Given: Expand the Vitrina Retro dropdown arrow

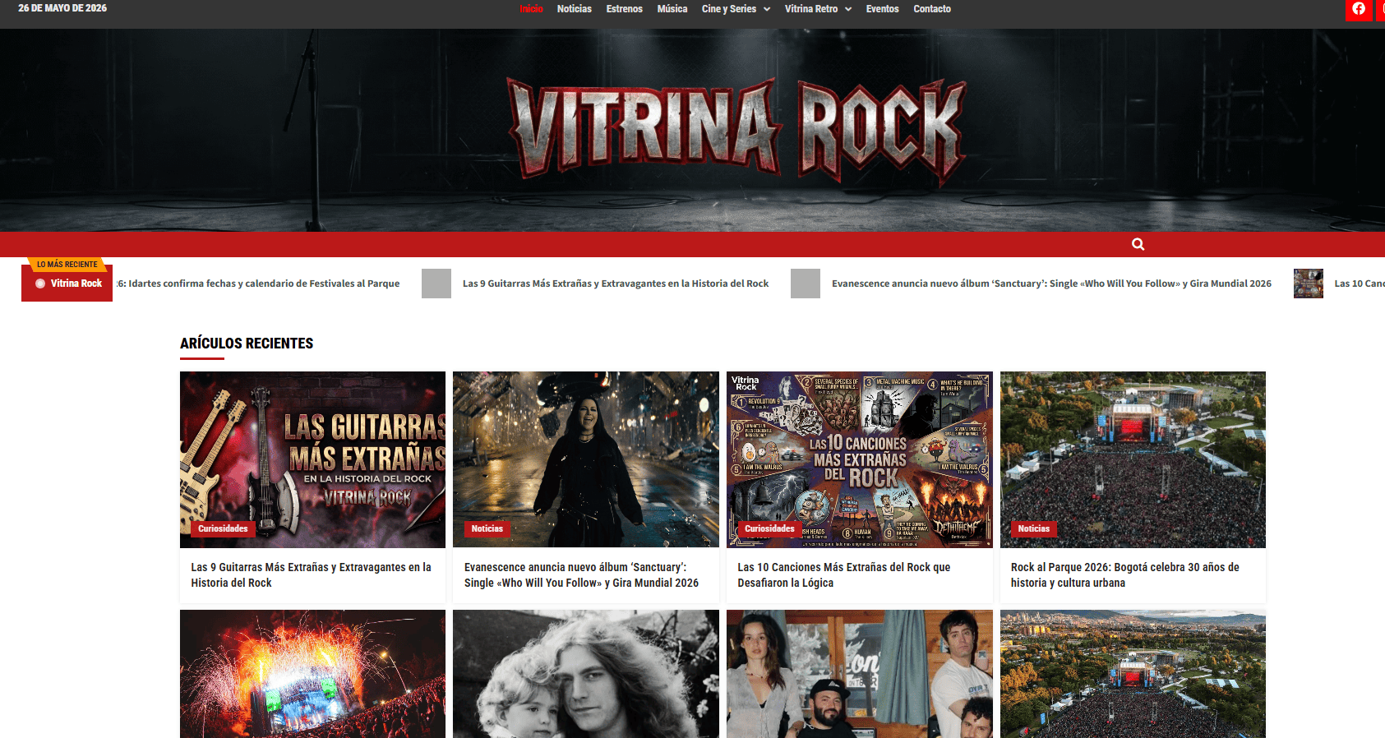Looking at the screenshot, I should pyautogui.click(x=848, y=9).
